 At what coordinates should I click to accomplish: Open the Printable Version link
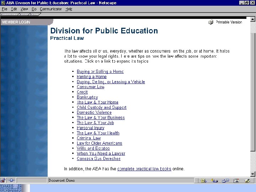[x=229, y=22]
